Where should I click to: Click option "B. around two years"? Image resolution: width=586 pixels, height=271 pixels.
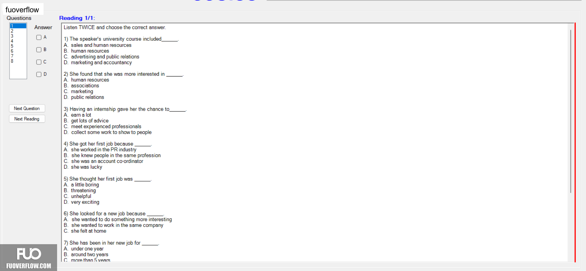pos(86,255)
